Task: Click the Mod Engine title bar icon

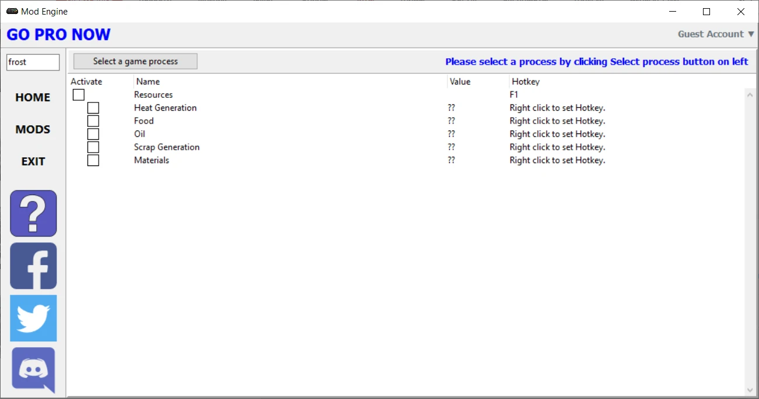Action: [x=12, y=12]
